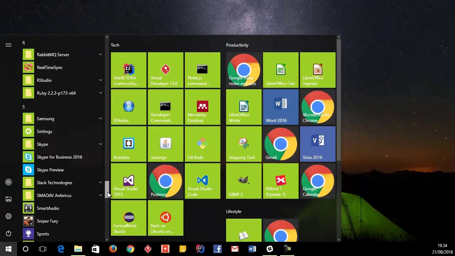The image size is (455, 256).
Task: Launch the Mendeley Desktop tile
Action: [203, 107]
